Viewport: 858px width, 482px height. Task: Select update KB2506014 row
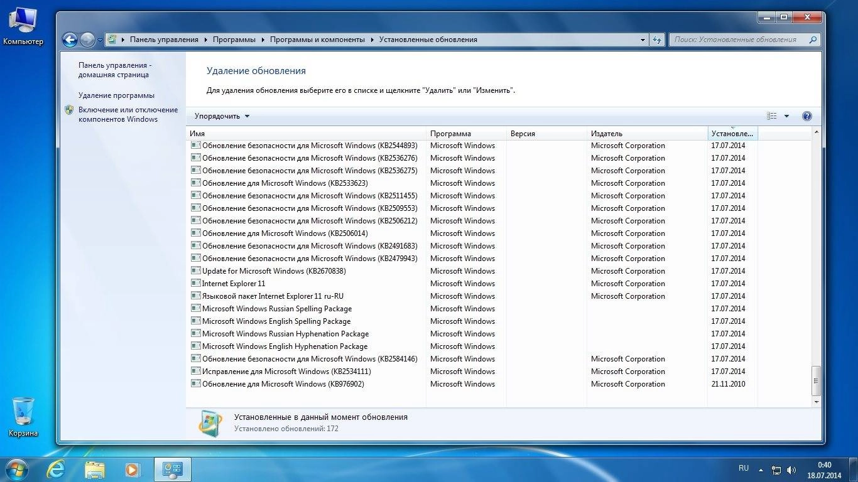point(472,233)
